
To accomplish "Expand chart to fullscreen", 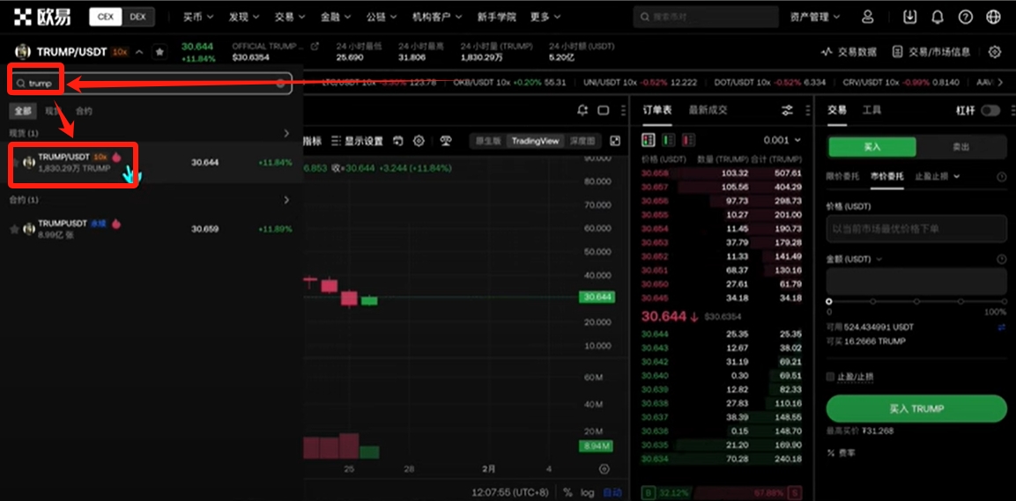I will pyautogui.click(x=616, y=141).
